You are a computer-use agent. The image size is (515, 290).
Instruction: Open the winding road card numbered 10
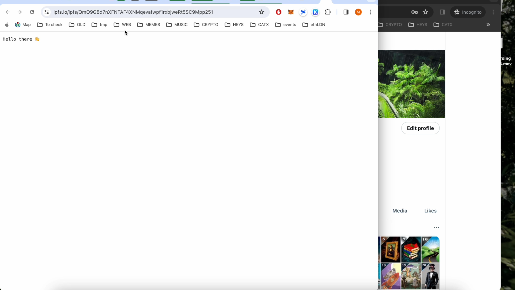pos(431,249)
